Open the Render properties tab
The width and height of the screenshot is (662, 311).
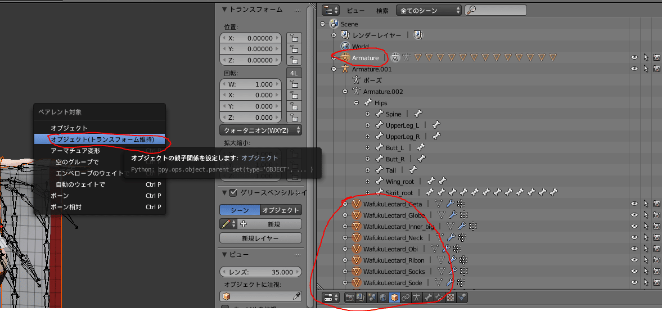coord(350,298)
